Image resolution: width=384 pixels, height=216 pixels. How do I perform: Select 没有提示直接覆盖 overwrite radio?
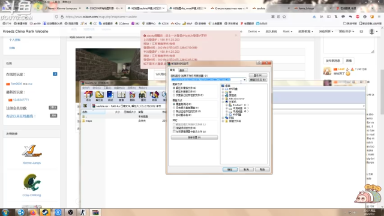click(174, 108)
